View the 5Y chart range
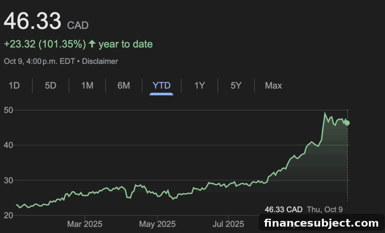Screen dimensions: 385x233 click(x=236, y=86)
